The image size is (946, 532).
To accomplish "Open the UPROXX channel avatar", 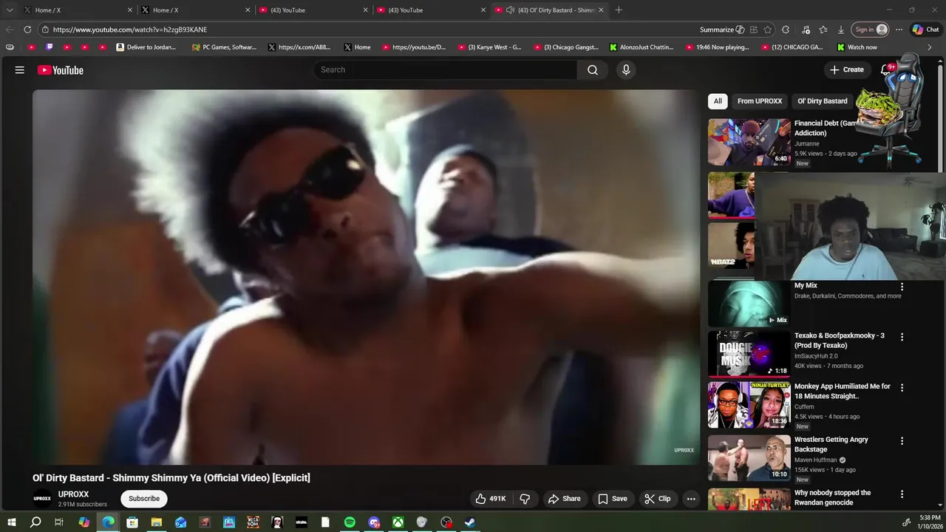I will coord(43,499).
